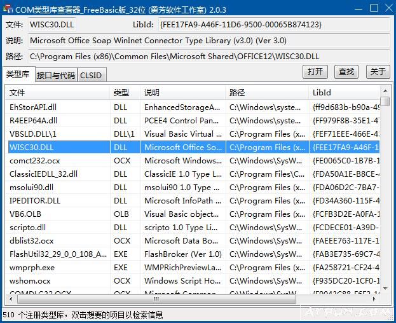Select the R4EEP64A.dll row
This screenshot has width=396, height=323.
click(x=193, y=121)
